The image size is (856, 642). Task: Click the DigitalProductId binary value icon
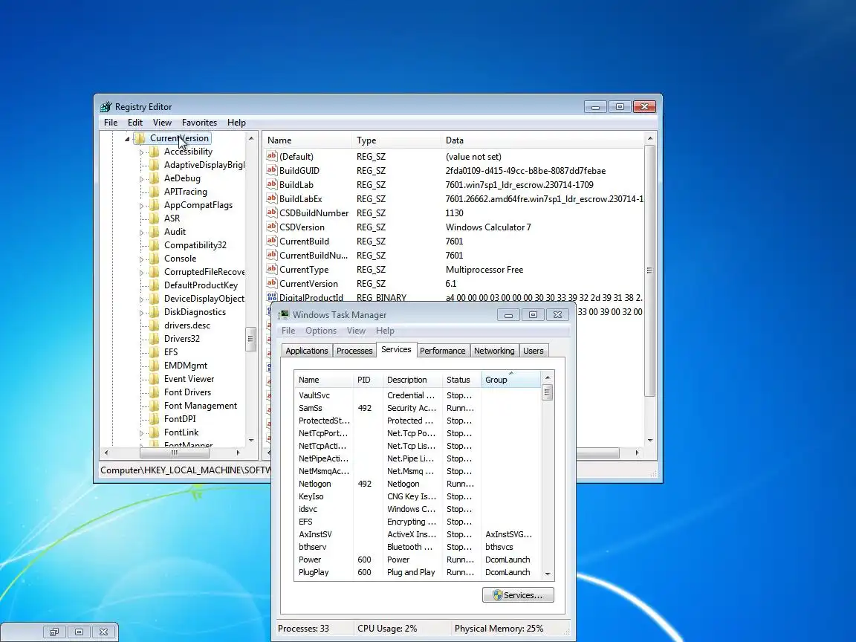(272, 297)
